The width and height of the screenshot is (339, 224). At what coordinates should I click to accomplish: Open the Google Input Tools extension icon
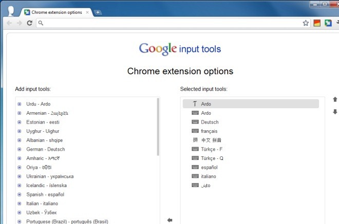point(328,23)
